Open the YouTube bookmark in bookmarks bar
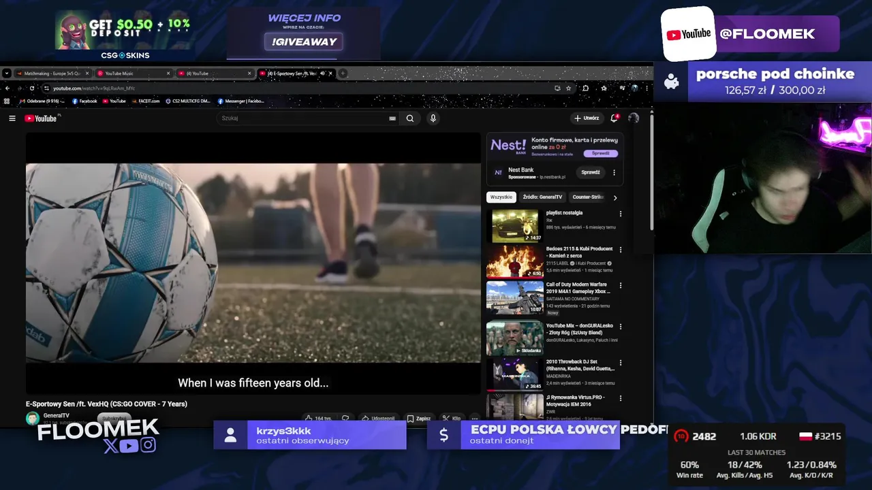Viewport: 872px width, 490px height. click(114, 101)
